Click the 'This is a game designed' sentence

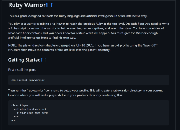pyautogui.click(x=78, y=16)
